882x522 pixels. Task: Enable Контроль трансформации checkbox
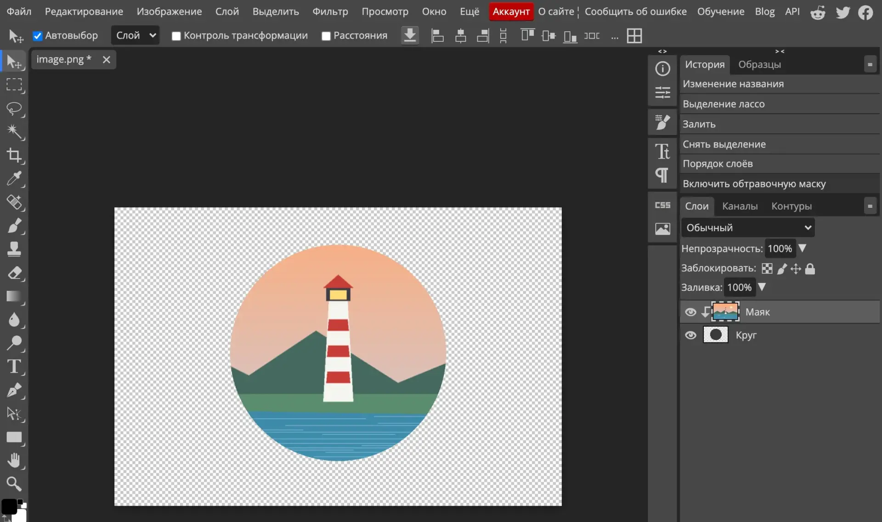[x=176, y=36]
